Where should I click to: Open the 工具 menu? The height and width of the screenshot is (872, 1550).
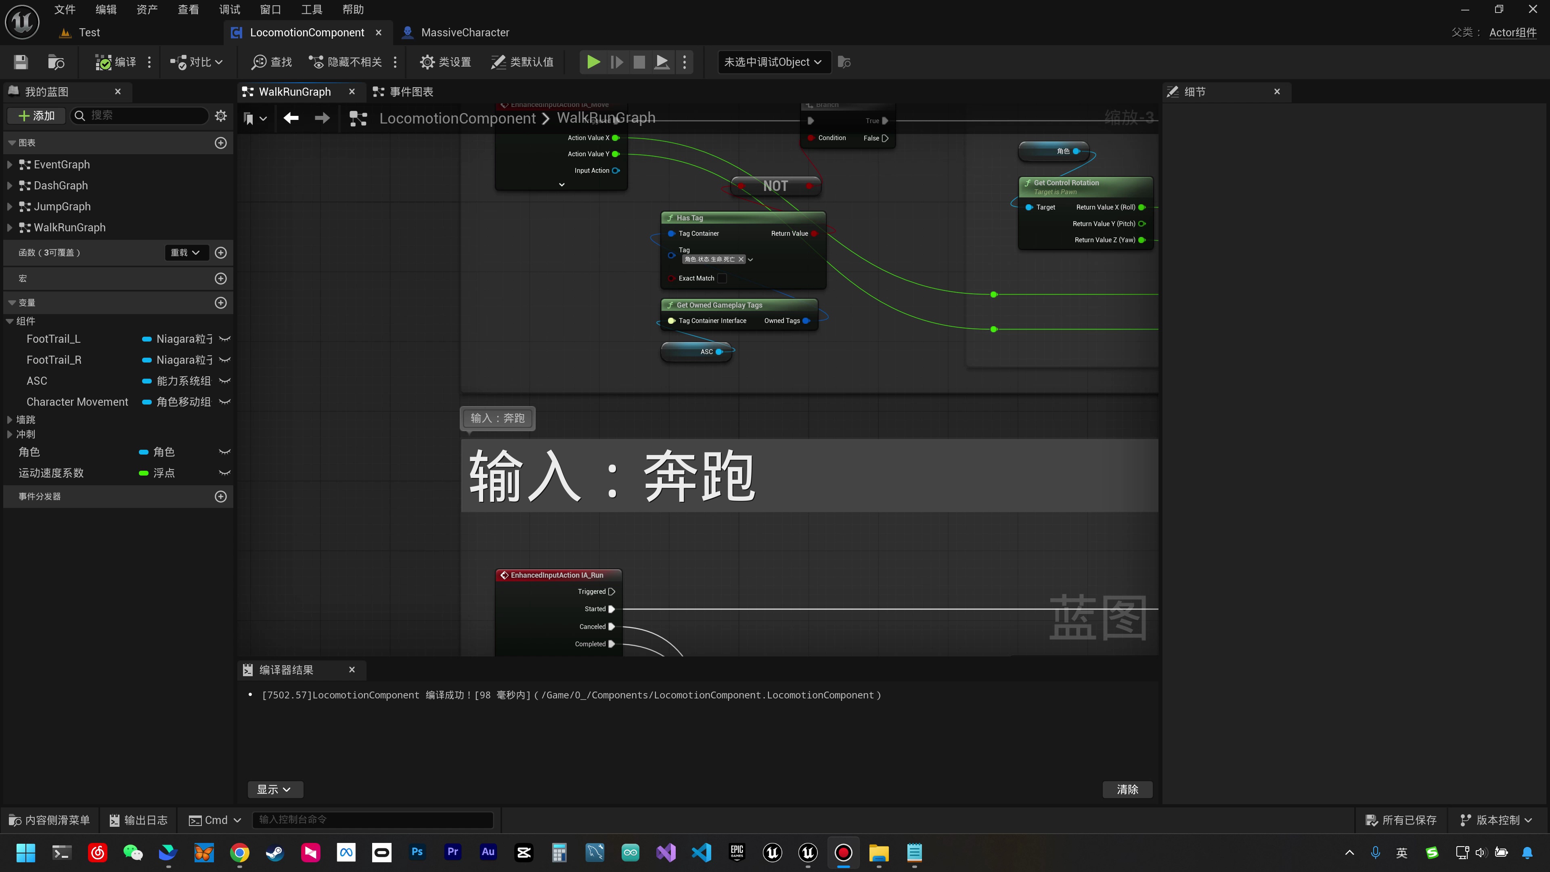(x=312, y=10)
